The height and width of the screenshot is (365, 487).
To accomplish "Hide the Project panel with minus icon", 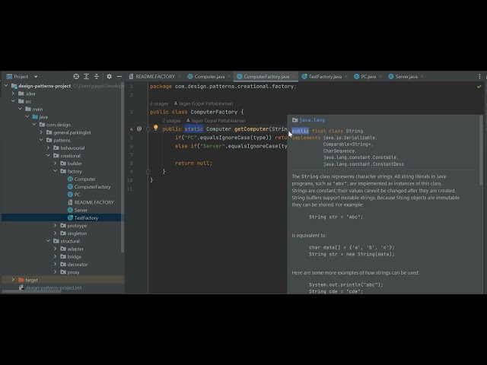I will click(x=119, y=76).
